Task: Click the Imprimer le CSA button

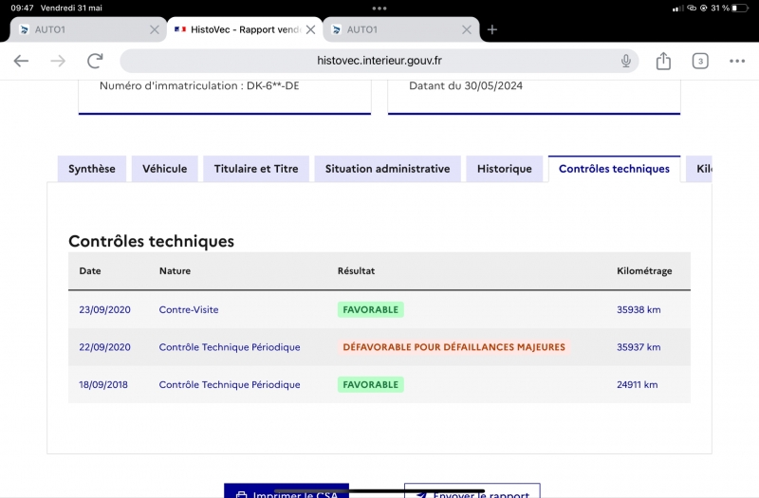Action: coord(287,490)
